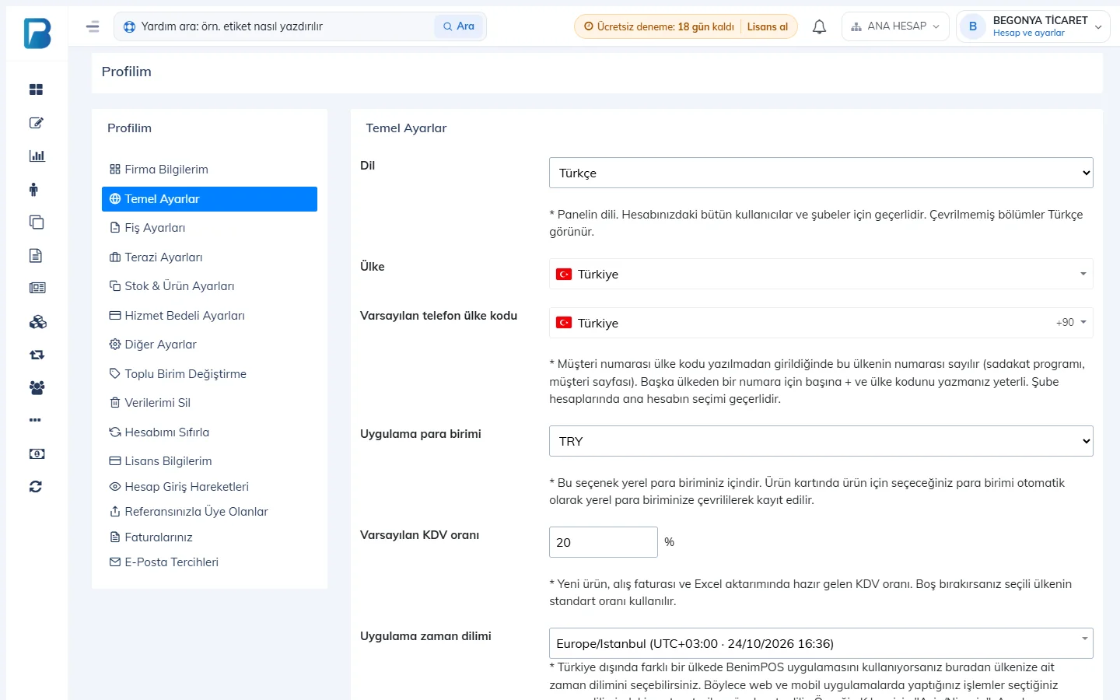Image resolution: width=1120 pixels, height=700 pixels.
Task: Open the dashboard grid icon in sidebar
Action: point(36,89)
